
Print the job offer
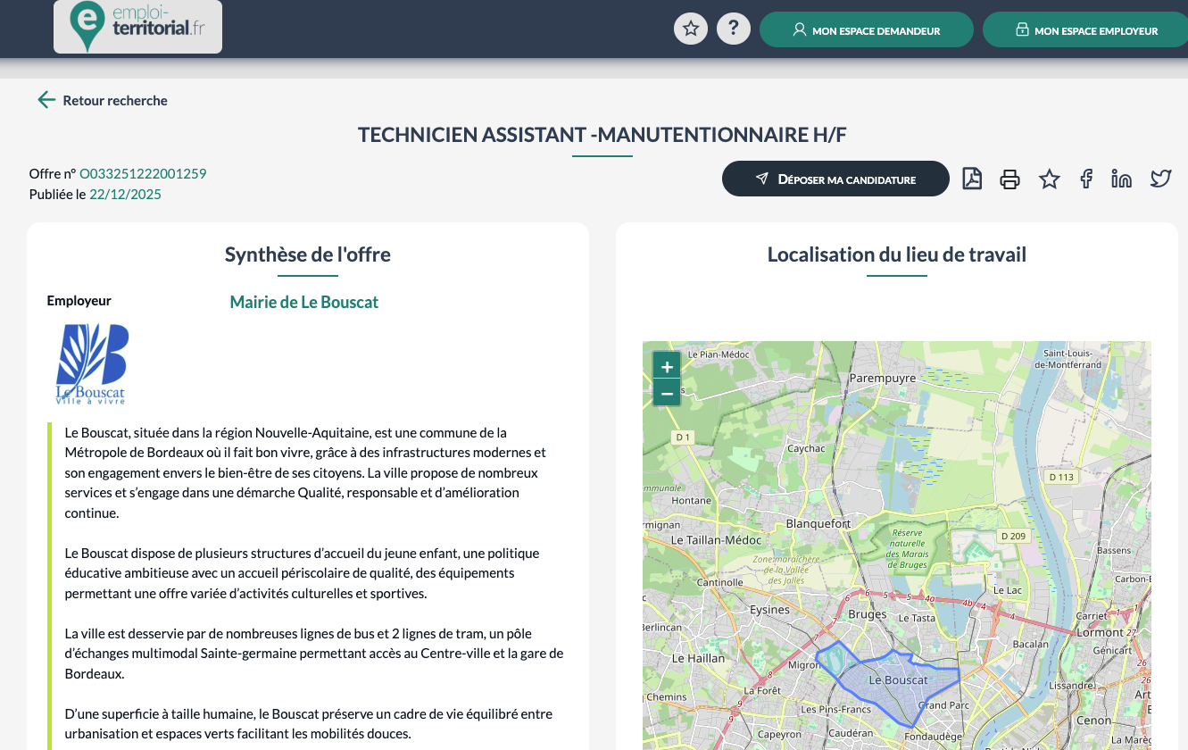coord(1009,179)
